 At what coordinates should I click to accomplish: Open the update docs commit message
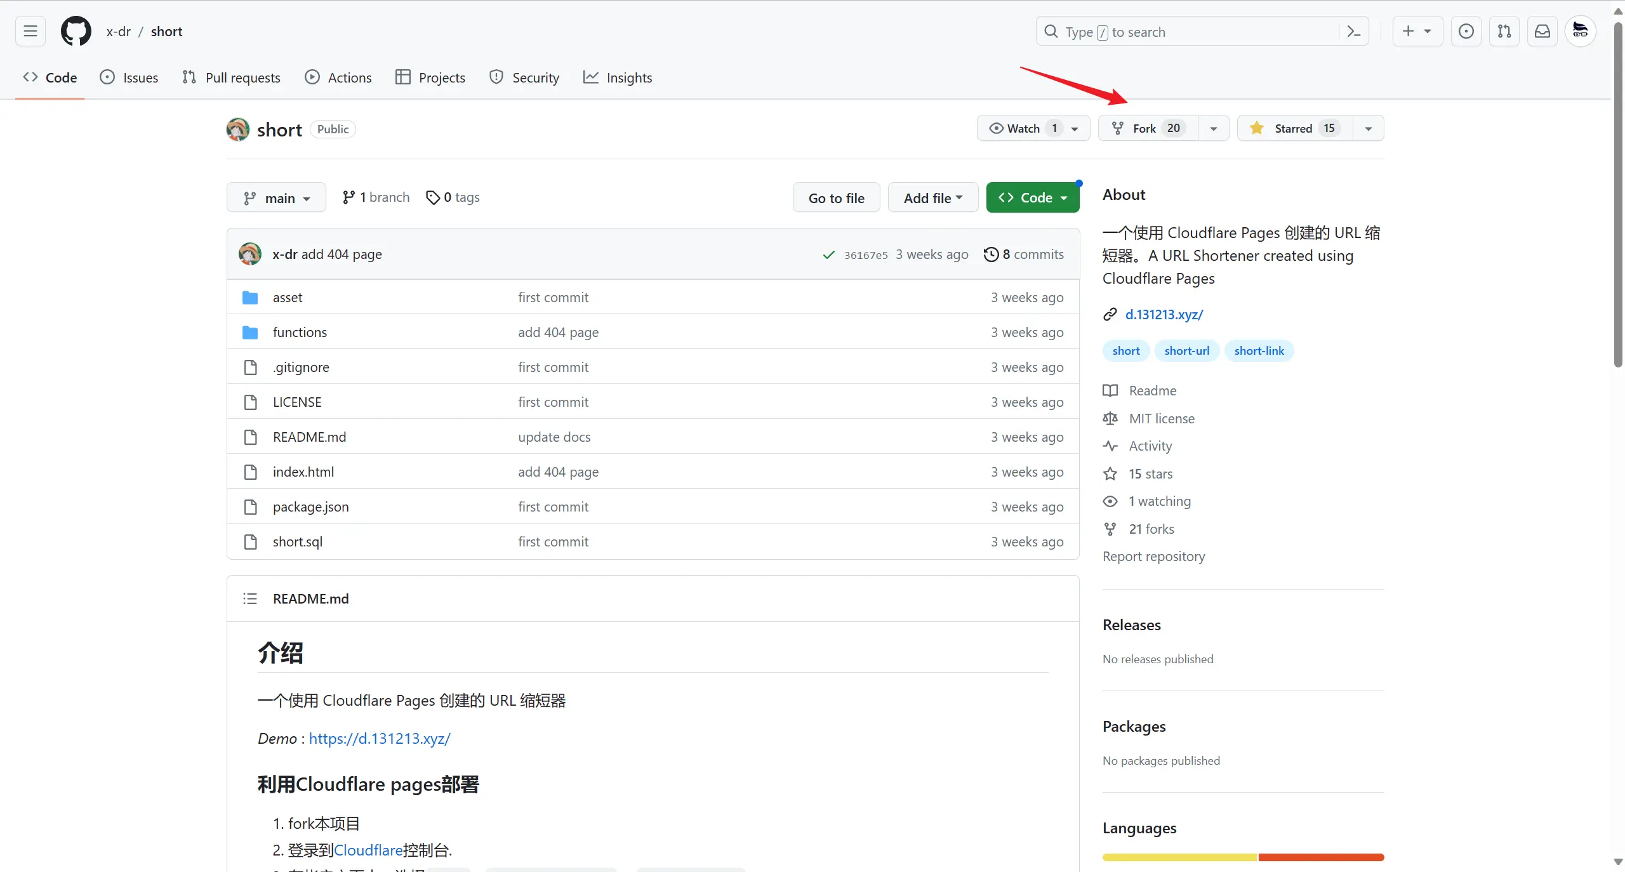(554, 437)
